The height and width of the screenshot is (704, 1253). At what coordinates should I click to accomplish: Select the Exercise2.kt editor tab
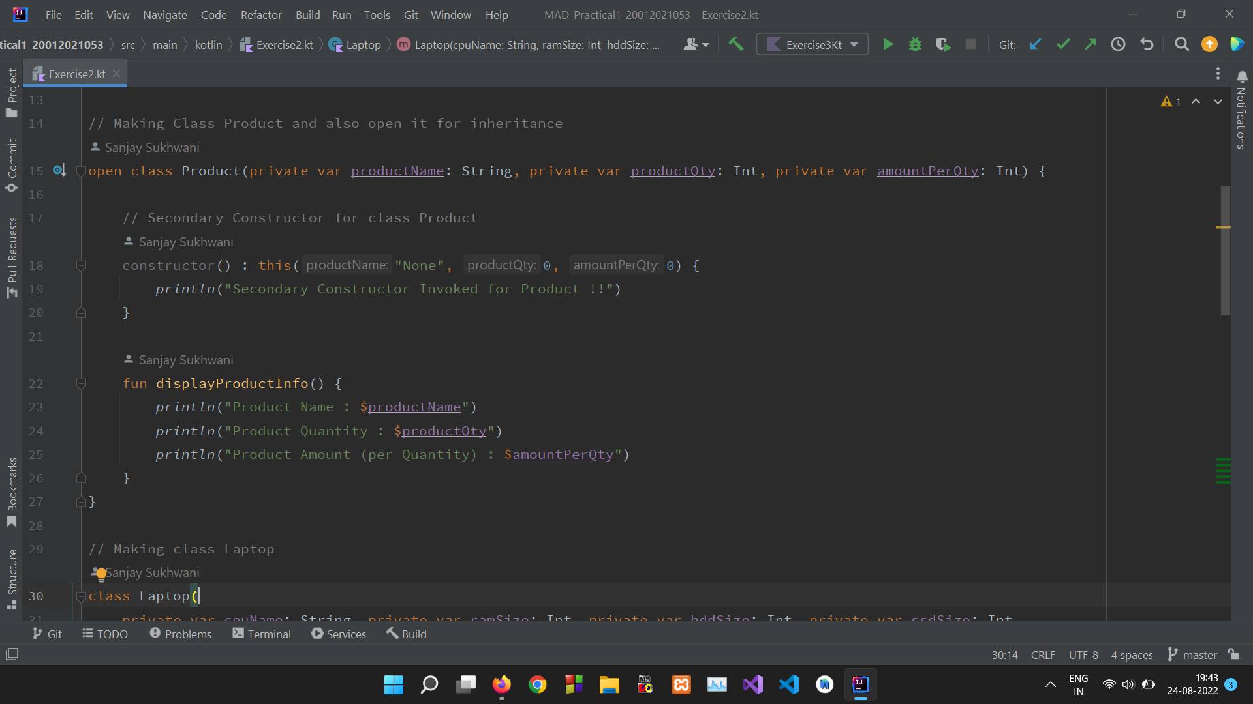tap(76, 74)
